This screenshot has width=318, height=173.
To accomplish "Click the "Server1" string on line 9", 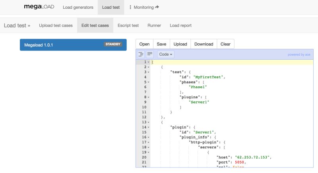I will (x=199, y=102).
